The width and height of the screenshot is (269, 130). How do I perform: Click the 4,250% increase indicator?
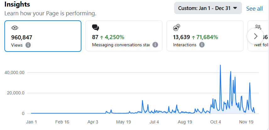pos(112,37)
